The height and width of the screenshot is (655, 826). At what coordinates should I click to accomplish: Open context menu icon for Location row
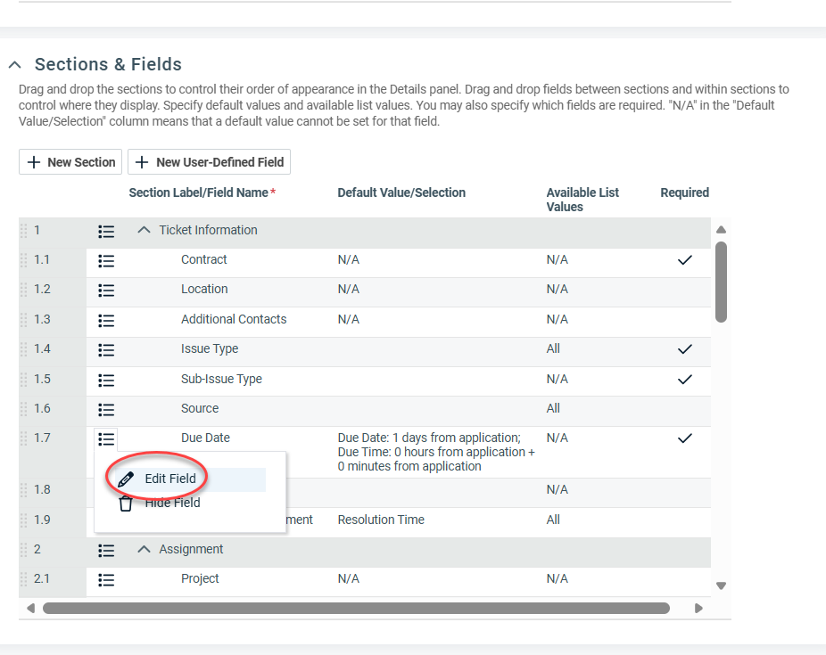(x=106, y=290)
